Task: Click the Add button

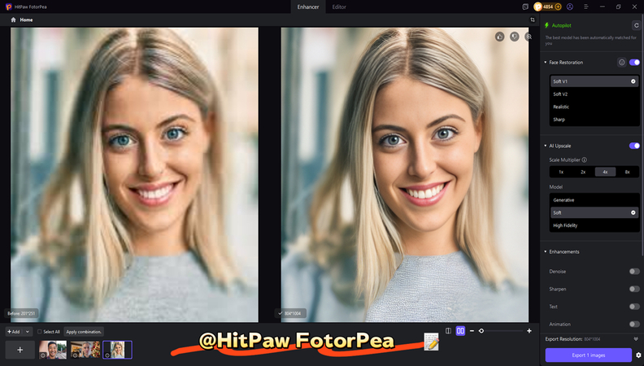Action: pyautogui.click(x=15, y=332)
